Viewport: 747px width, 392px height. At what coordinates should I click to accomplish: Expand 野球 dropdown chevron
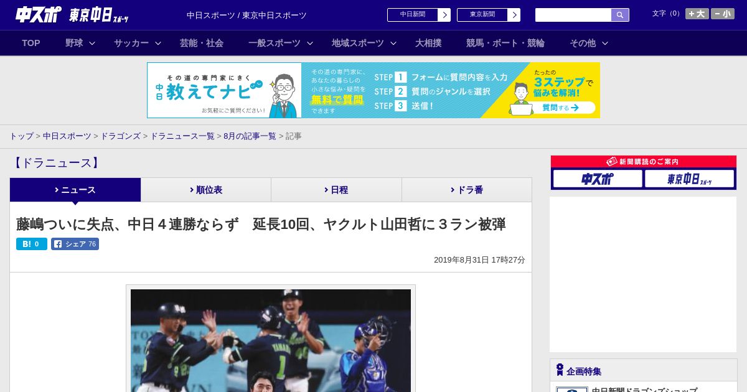pyautogui.click(x=92, y=43)
